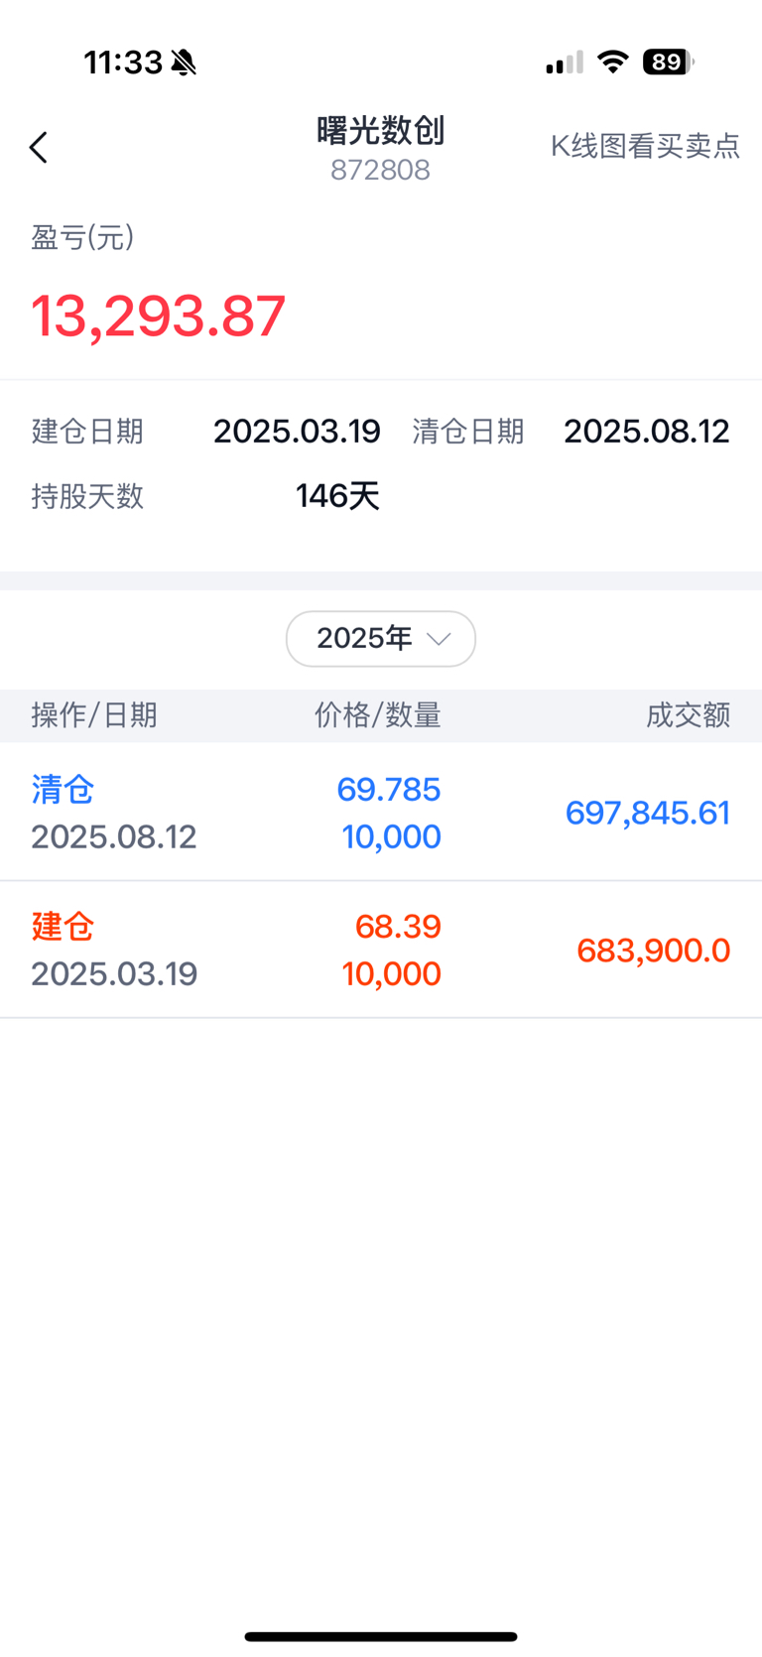Tap the holding days value 146天

point(337,495)
